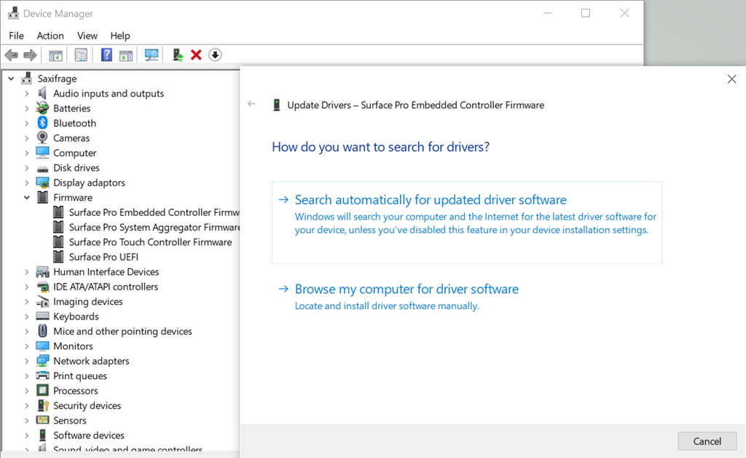
Task: Click the Mice and pointing devices icon
Action: click(x=42, y=331)
